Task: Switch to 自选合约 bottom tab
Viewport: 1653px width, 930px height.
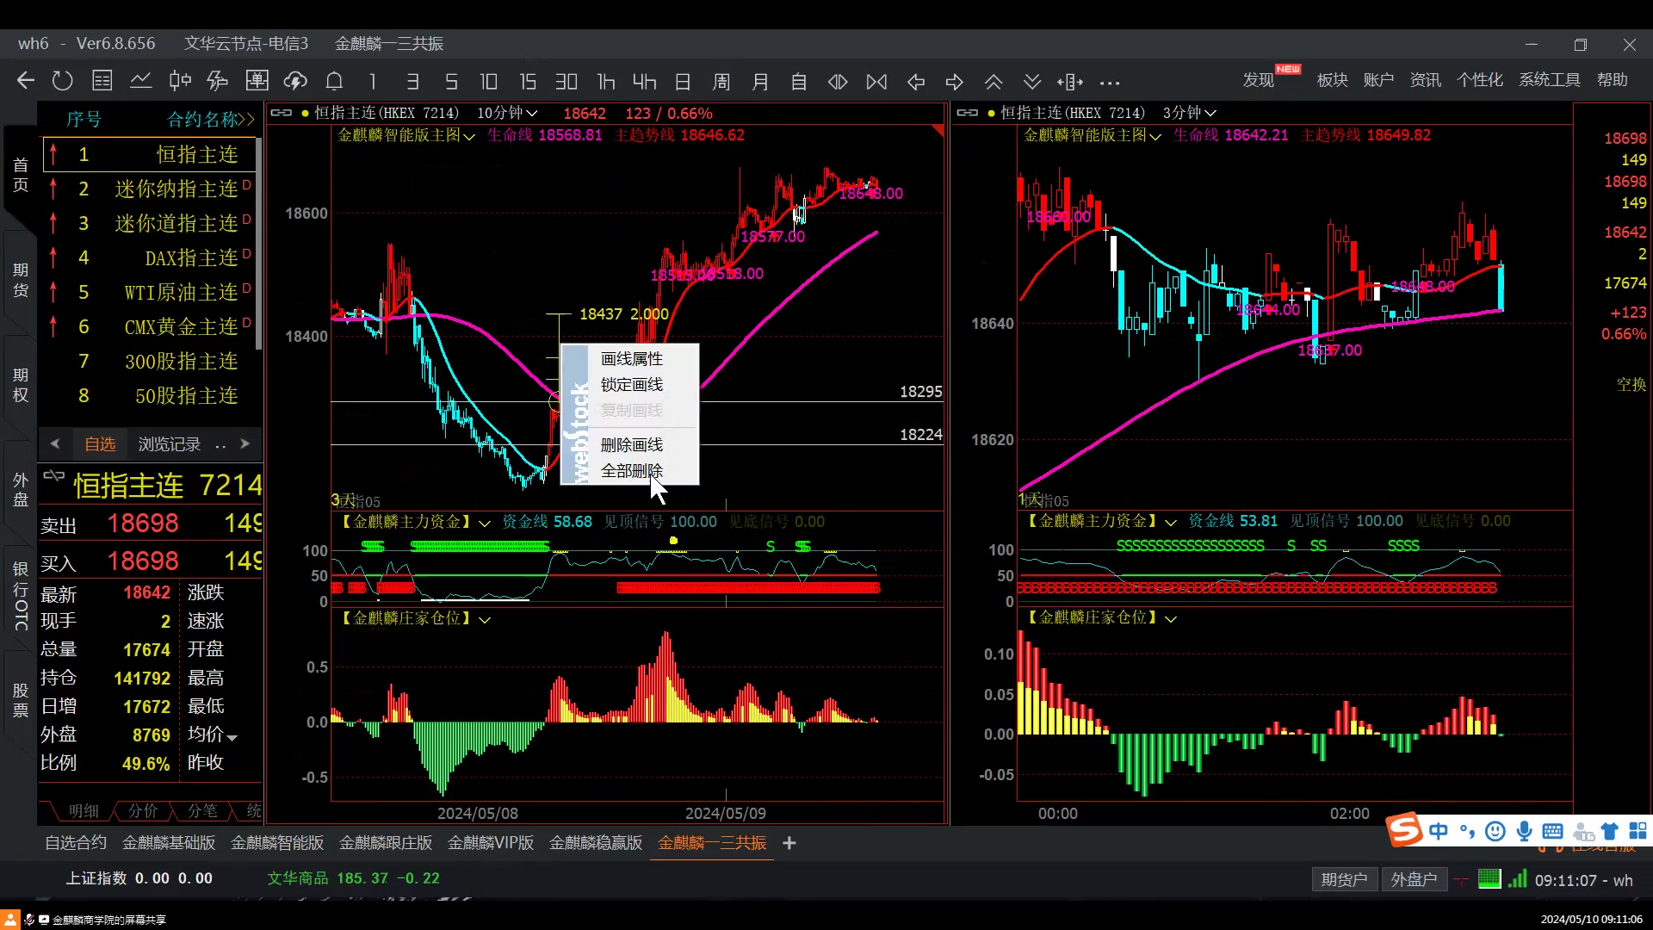Action: [76, 843]
